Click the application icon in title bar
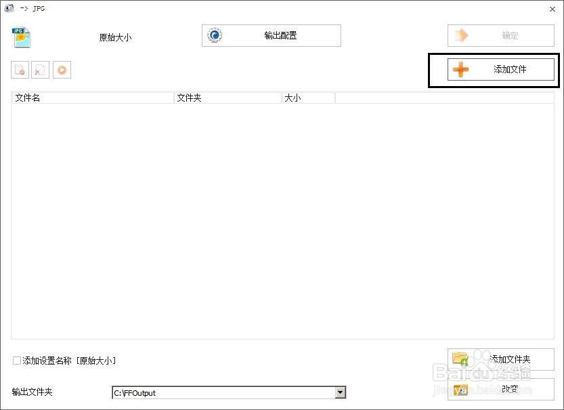 click(9, 8)
